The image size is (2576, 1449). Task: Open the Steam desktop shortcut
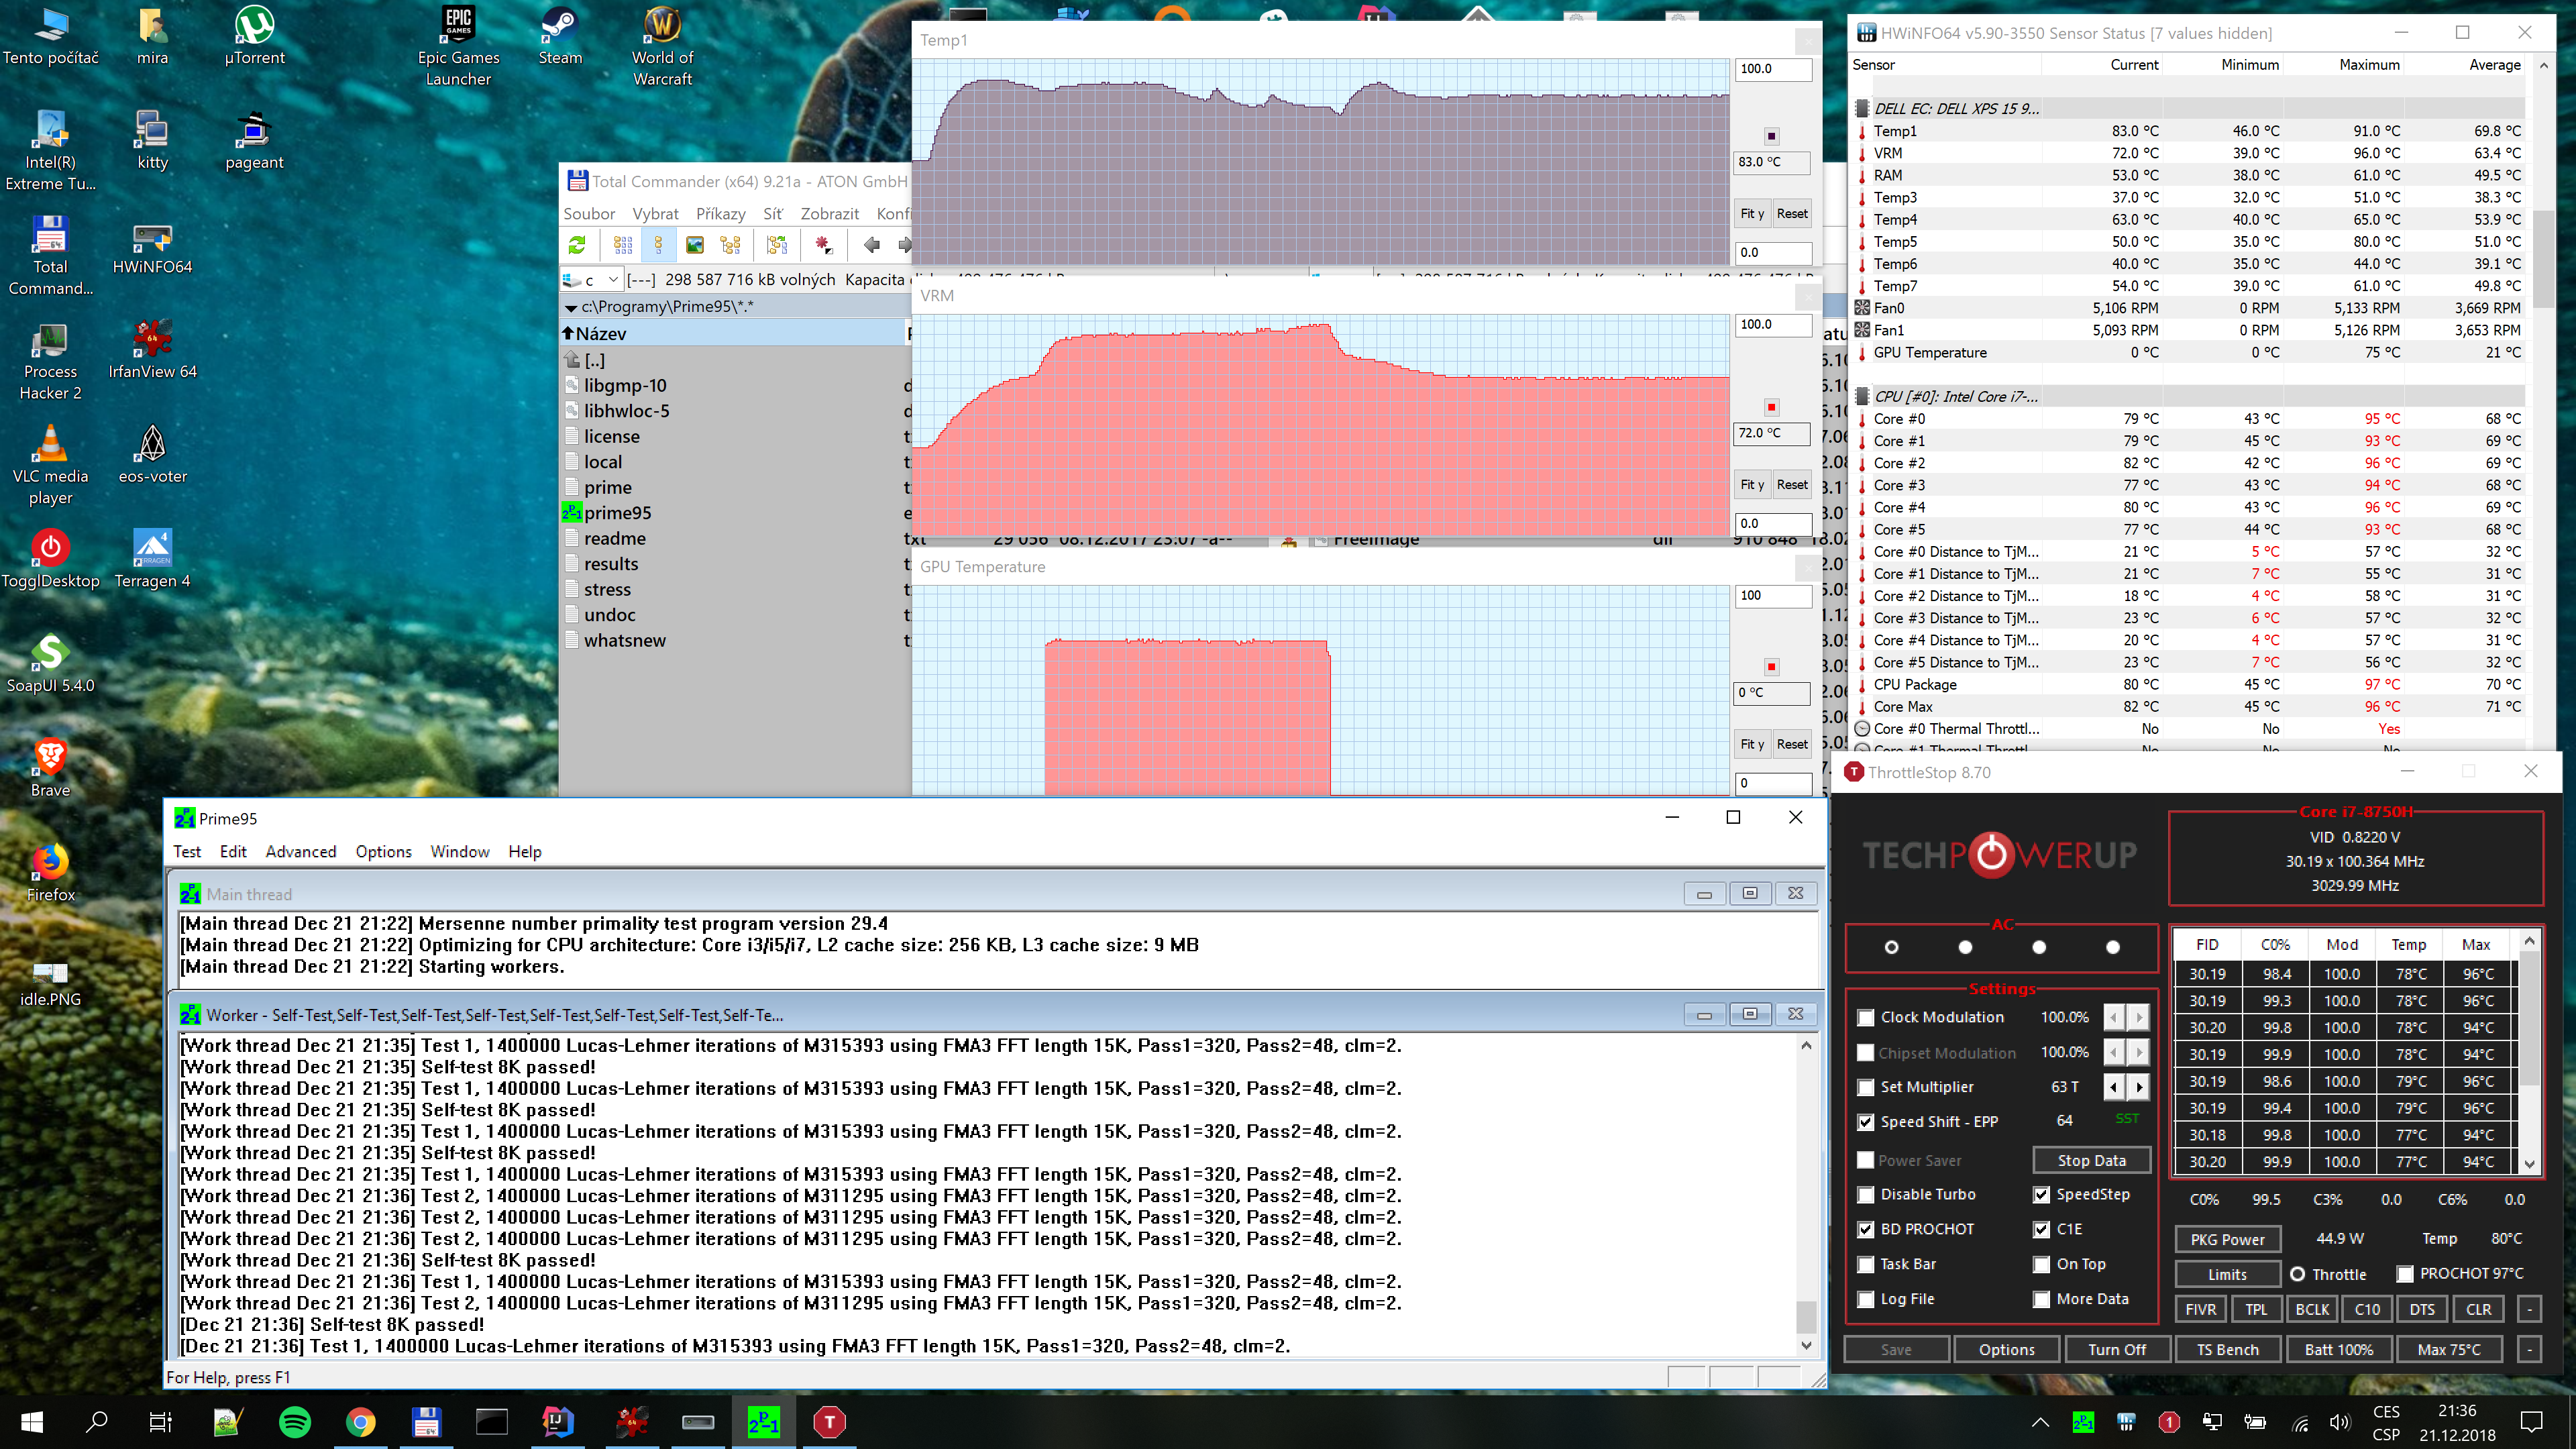point(560,36)
